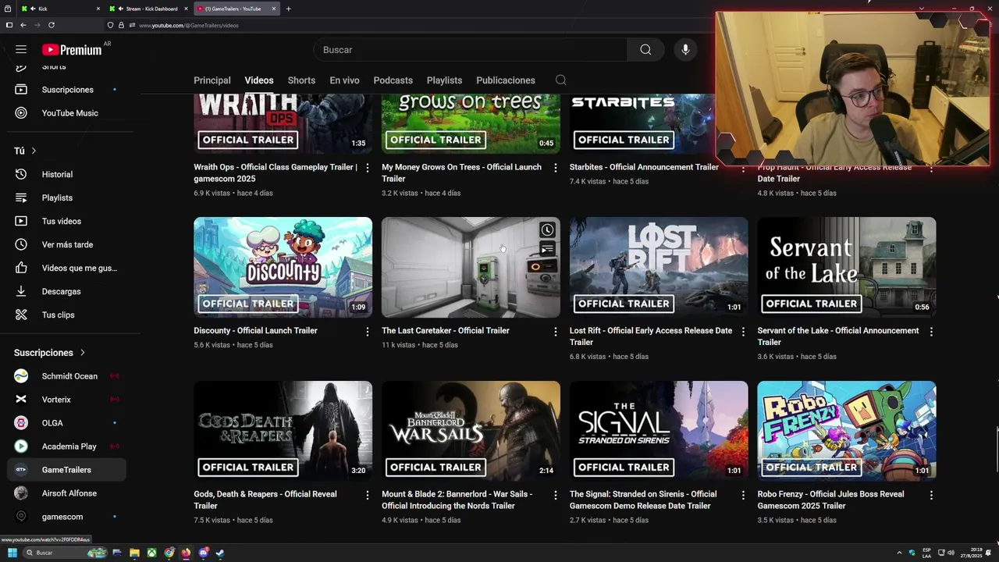Switch to Publicaciones tab
999x562 pixels.
(506, 80)
